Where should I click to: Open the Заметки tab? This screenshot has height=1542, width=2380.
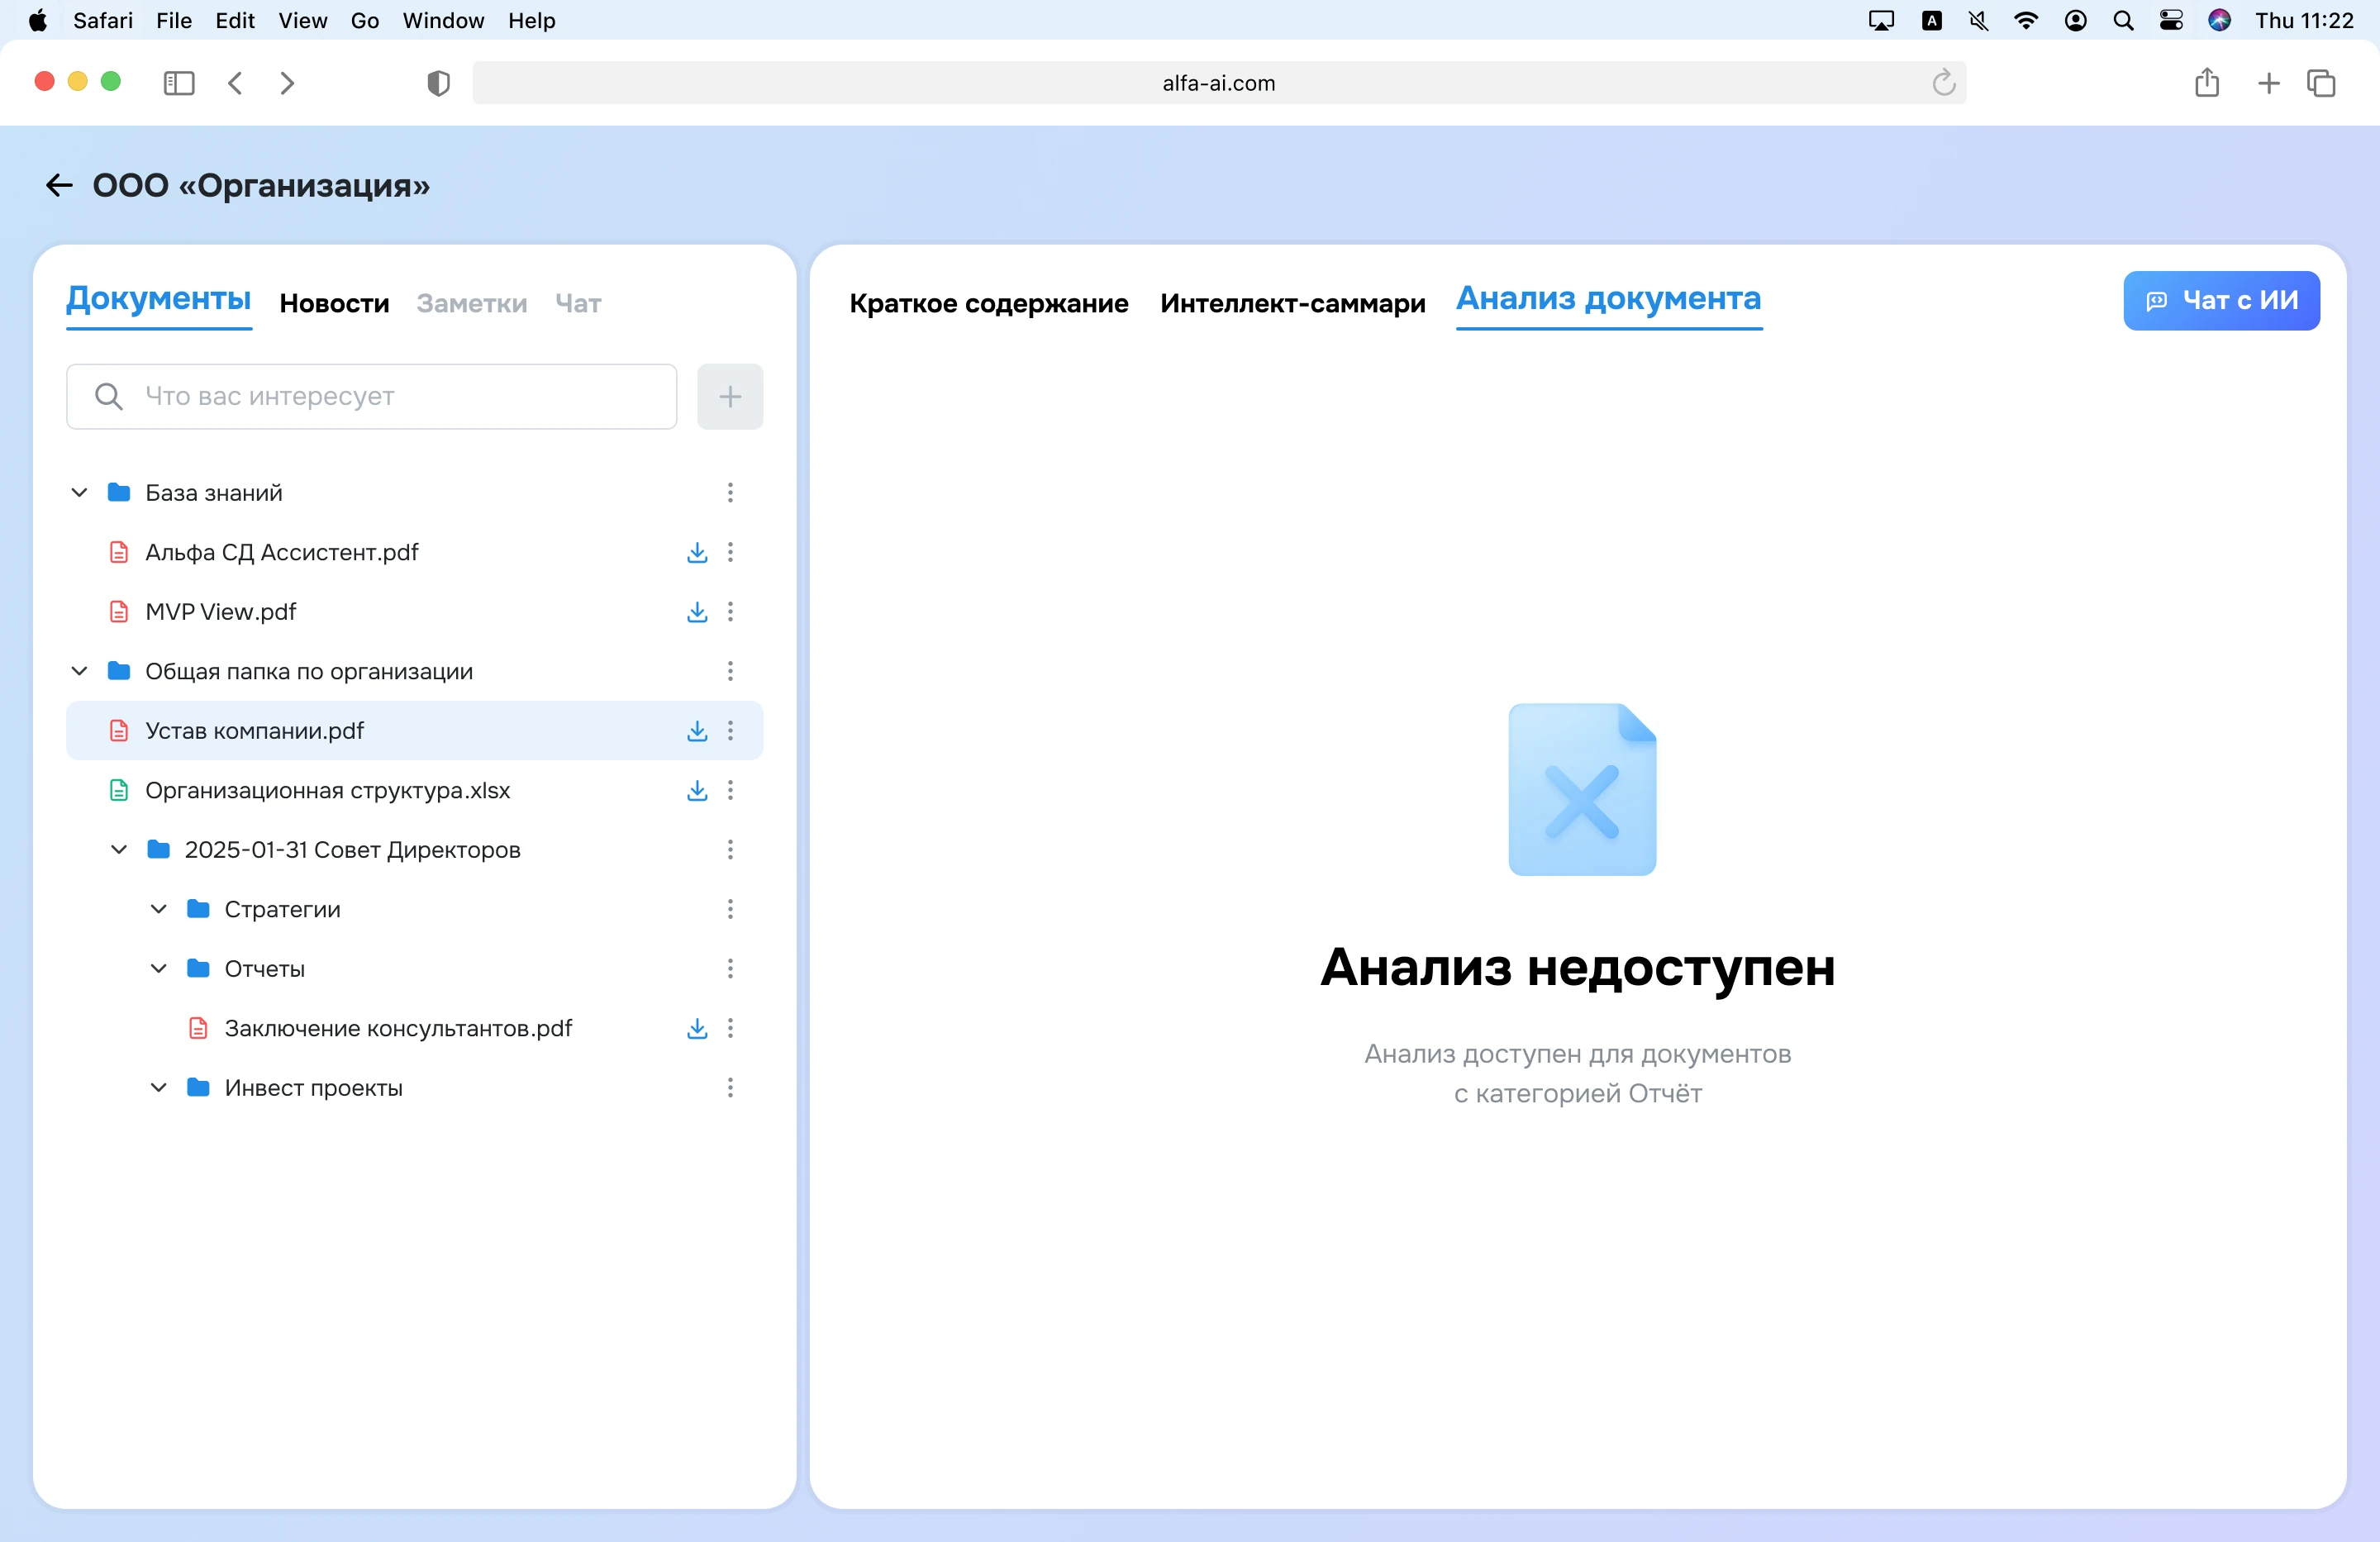tap(472, 303)
